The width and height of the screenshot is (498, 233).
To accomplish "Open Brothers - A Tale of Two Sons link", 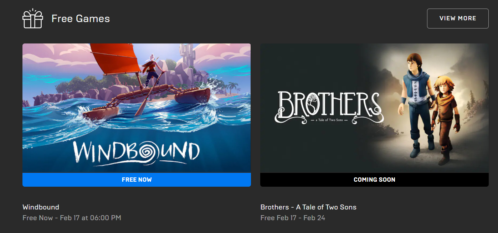I will coord(308,207).
